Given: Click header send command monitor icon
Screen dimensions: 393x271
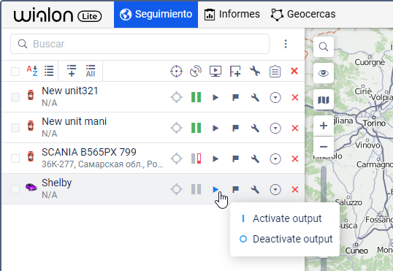Looking at the screenshot, I should (x=215, y=72).
